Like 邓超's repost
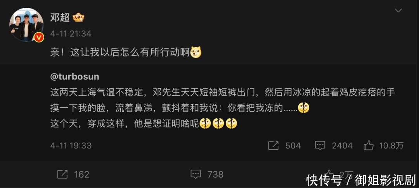The height and width of the screenshot is (188, 419). (x=329, y=174)
